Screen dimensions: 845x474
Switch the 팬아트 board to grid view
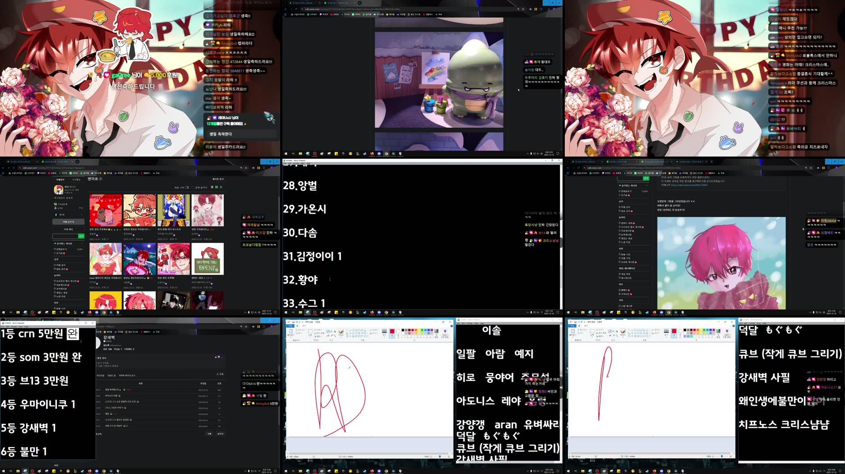(x=216, y=187)
